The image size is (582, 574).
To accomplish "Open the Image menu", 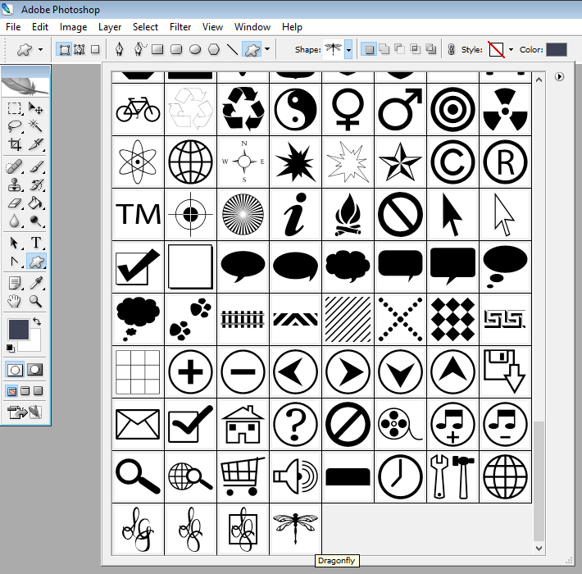I will pyautogui.click(x=73, y=27).
